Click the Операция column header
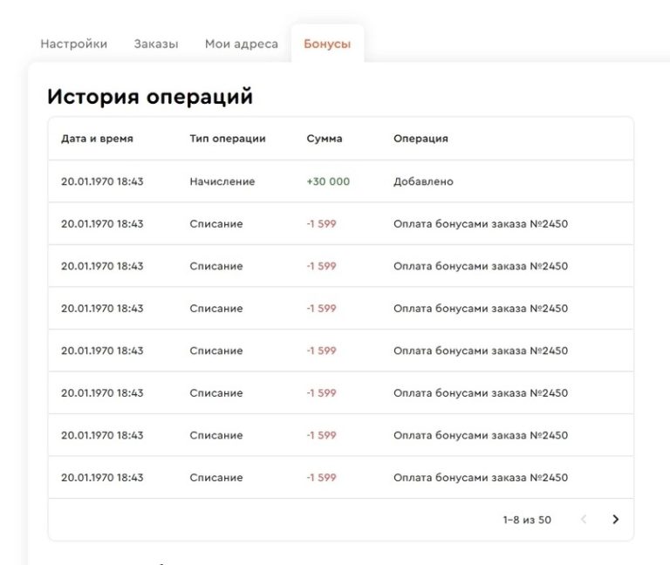670x565 pixels. click(420, 139)
